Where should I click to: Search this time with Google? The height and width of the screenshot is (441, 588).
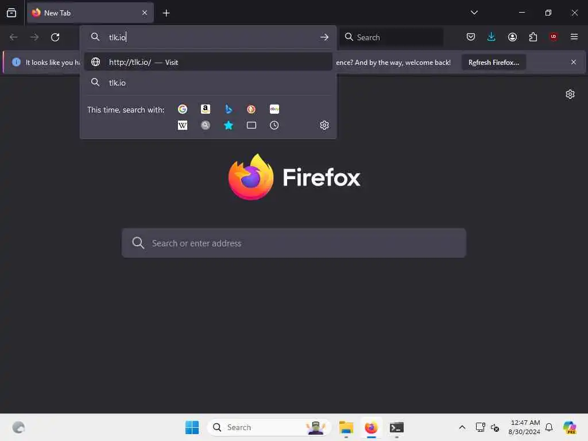click(x=183, y=109)
